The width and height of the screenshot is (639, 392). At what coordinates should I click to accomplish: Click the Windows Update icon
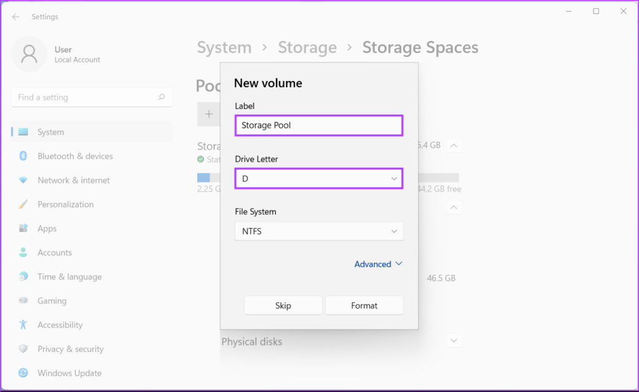point(23,373)
